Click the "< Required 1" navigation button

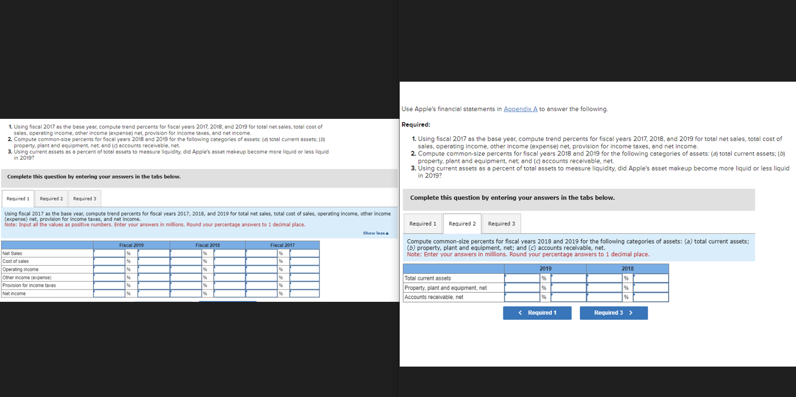pos(537,313)
